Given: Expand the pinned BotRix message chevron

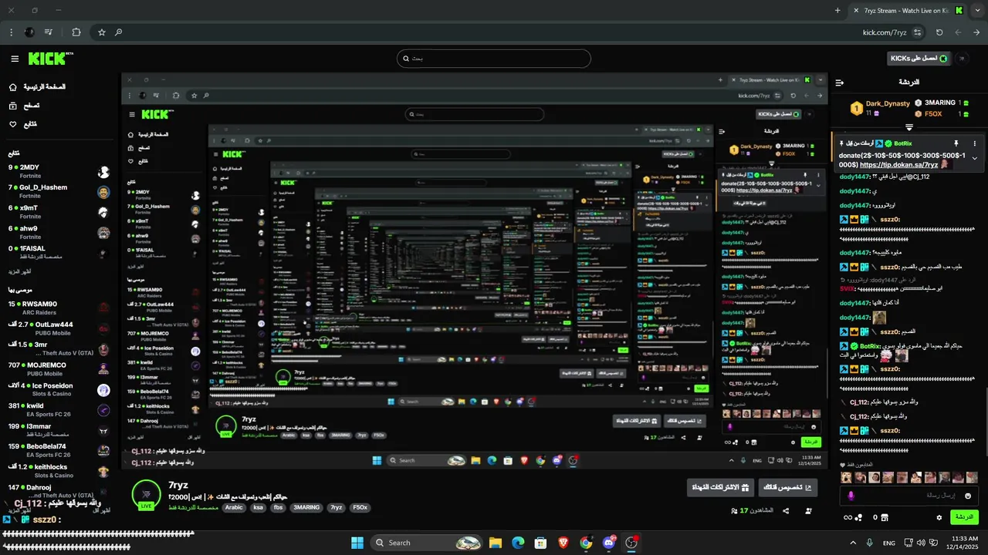Looking at the screenshot, I should pos(974,158).
